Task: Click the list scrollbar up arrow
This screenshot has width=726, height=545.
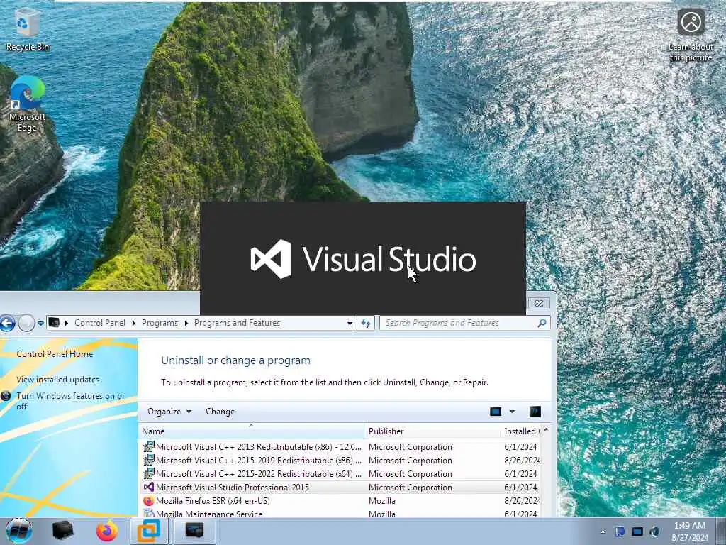Action: pos(546,431)
